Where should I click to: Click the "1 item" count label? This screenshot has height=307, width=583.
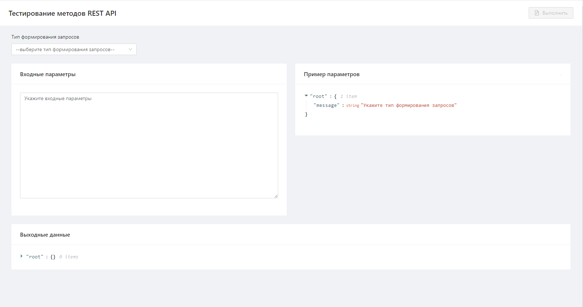[x=349, y=96]
